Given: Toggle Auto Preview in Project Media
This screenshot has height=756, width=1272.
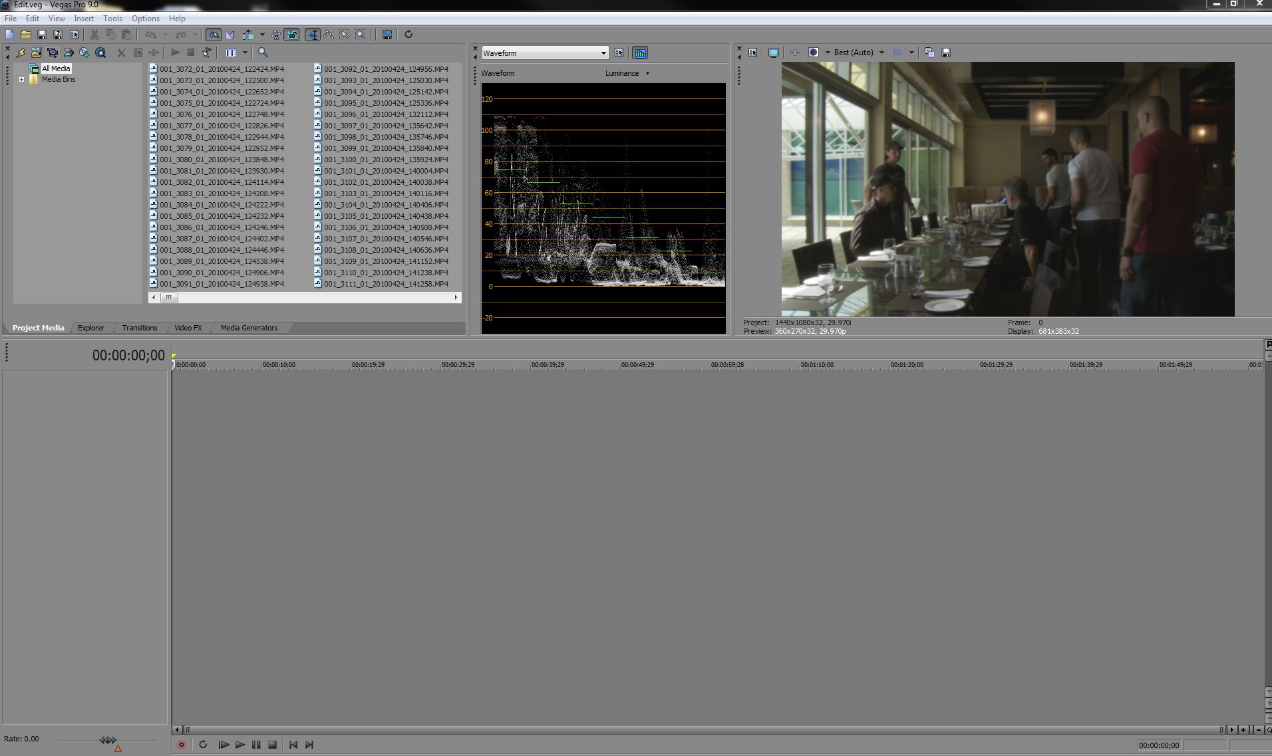Looking at the screenshot, I should coord(207,53).
